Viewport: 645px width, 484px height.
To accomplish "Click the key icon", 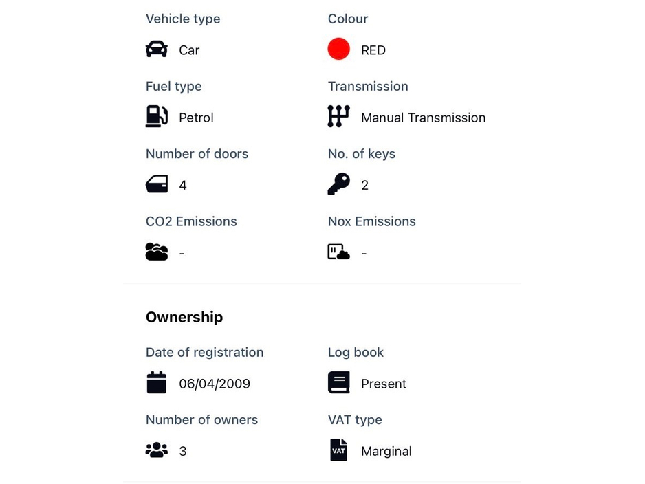I will pyautogui.click(x=338, y=184).
